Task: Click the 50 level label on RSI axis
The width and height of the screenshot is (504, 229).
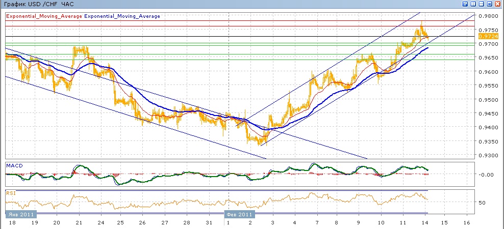Action: [482, 203]
